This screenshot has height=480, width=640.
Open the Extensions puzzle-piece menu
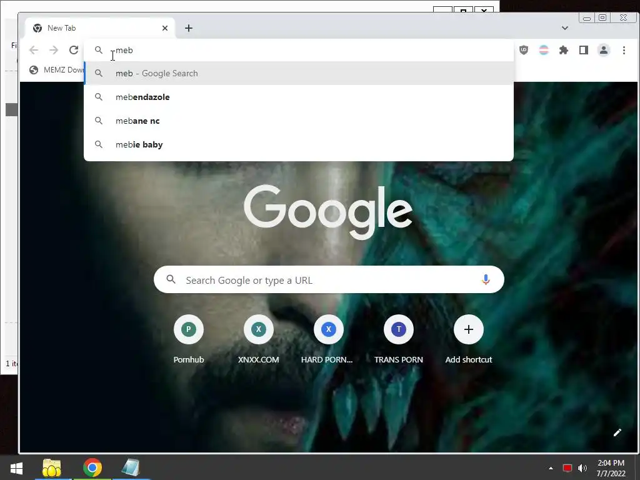click(564, 50)
